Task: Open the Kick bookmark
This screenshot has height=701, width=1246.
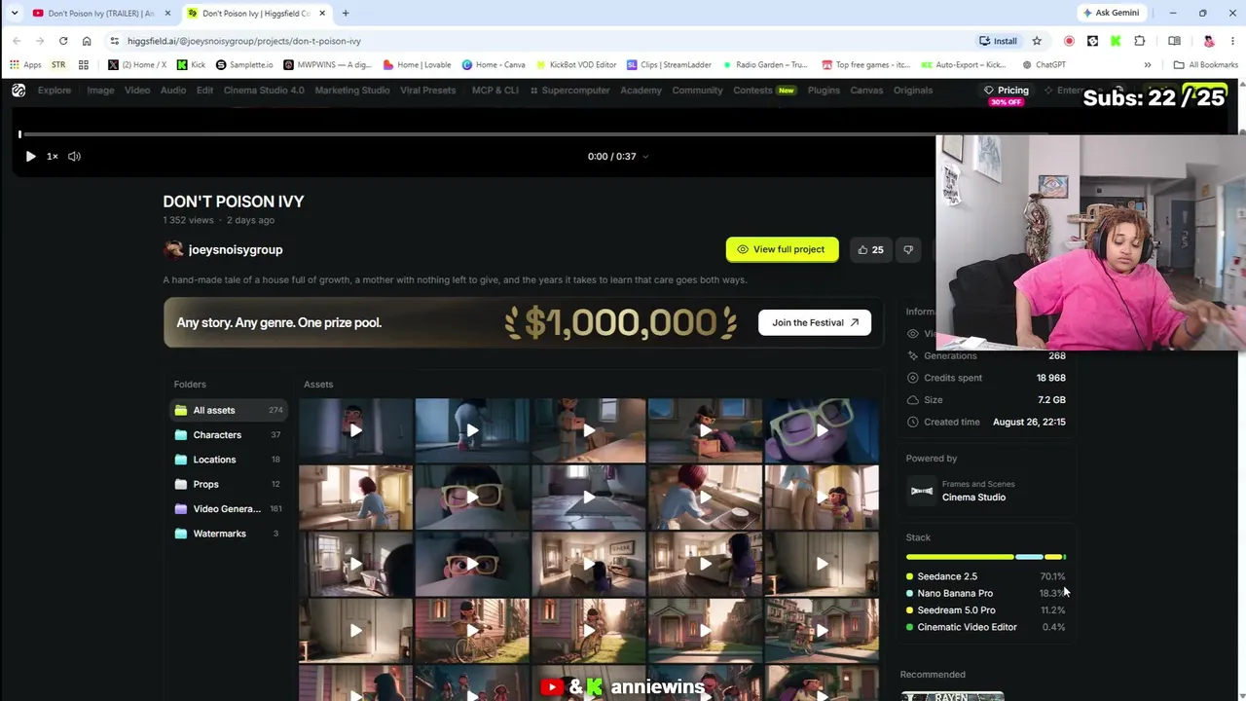Action: point(191,65)
